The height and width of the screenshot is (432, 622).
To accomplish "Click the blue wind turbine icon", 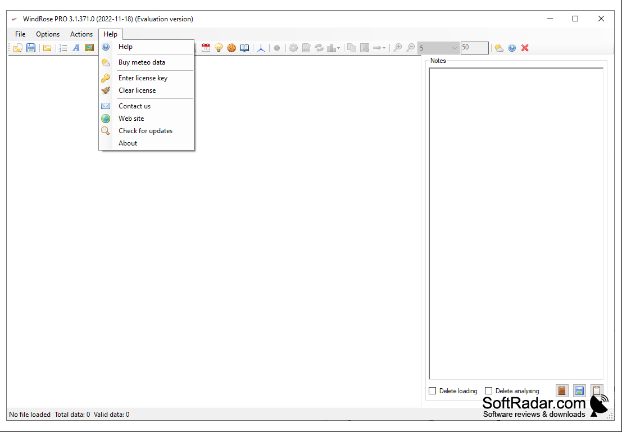I will 261,48.
